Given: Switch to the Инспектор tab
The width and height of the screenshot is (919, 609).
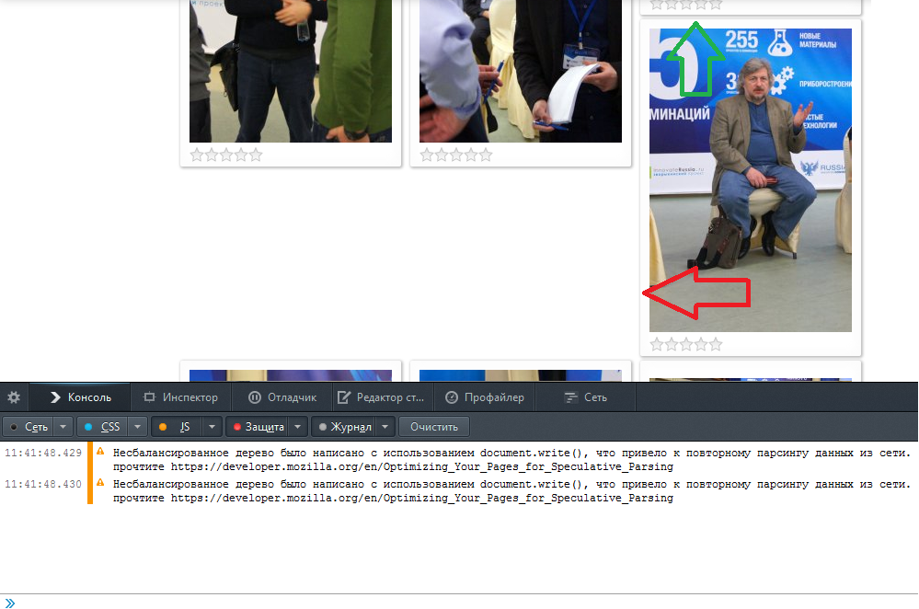Looking at the screenshot, I should click(x=180, y=397).
